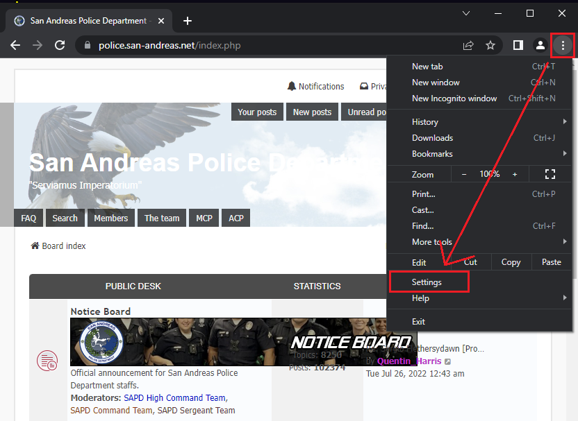This screenshot has height=421, width=578.
Task: Select New tab in Chrome menu
Action: click(480, 67)
